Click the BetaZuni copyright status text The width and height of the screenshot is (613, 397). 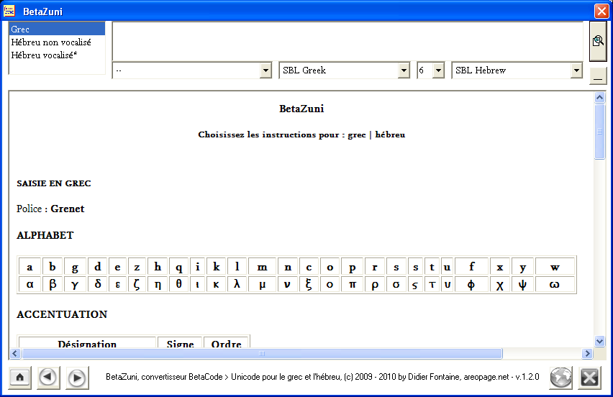click(x=322, y=377)
